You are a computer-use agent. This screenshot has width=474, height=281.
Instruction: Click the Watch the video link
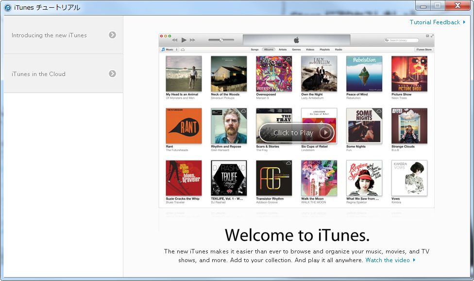[x=388, y=260]
